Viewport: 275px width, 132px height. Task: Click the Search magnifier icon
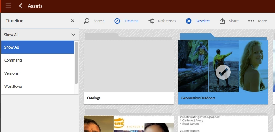coord(87,21)
